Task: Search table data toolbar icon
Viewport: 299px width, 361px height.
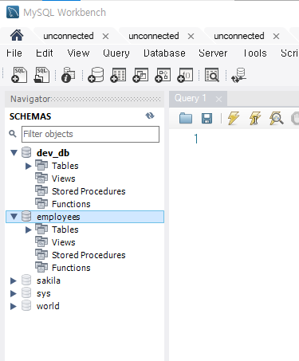Action: tap(212, 75)
